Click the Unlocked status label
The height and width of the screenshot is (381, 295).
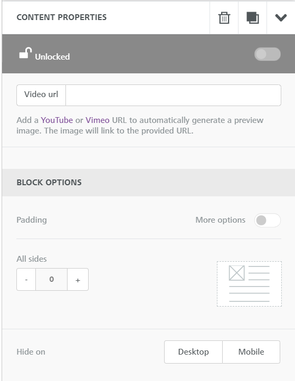[x=52, y=56]
